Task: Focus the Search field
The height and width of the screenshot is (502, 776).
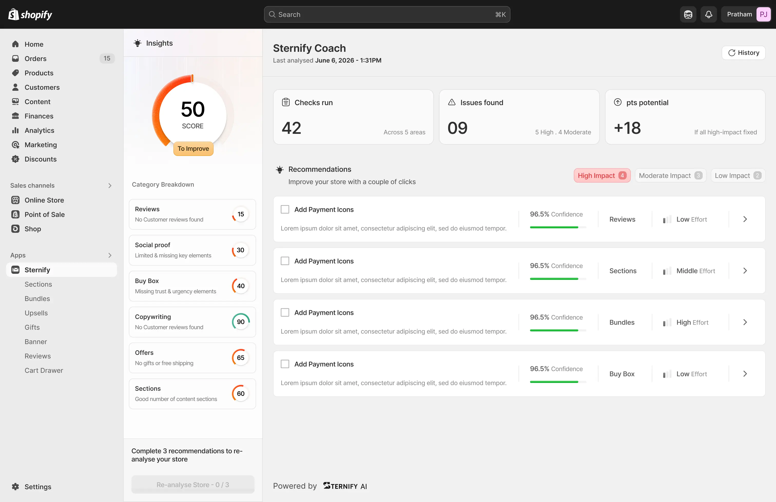Action: point(387,14)
